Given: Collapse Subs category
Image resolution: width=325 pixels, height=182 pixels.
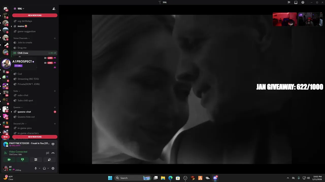Looking at the screenshot, I should coord(17,91).
